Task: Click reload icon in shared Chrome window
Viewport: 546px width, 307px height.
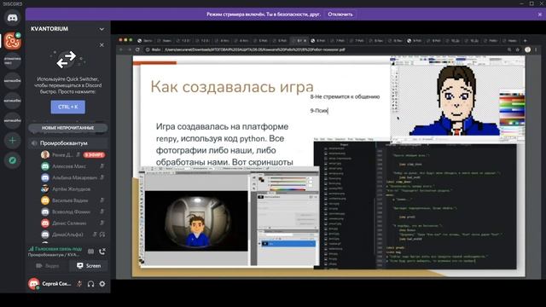Action: click(138, 49)
